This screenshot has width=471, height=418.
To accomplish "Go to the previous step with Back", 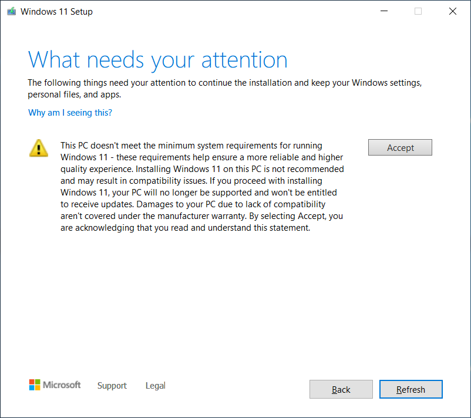I will point(341,389).
